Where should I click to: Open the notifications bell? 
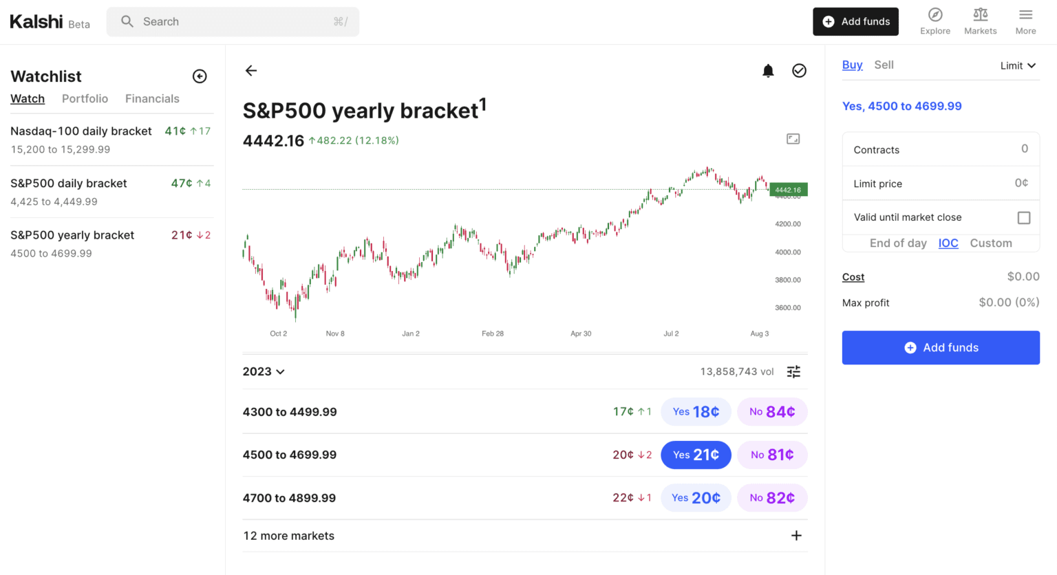(768, 70)
